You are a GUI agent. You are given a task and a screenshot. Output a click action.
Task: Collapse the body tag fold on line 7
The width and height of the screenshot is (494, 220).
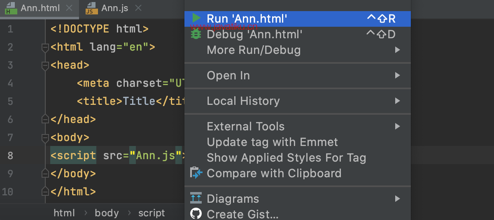(45, 138)
